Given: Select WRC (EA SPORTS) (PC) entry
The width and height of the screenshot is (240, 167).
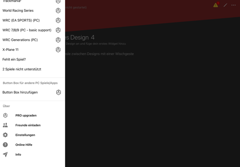Looking at the screenshot, I should (x=33, y=20).
